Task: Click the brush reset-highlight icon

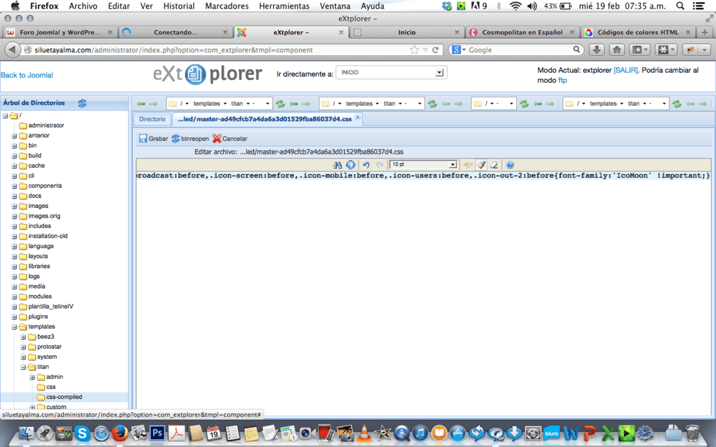Action: point(481,165)
